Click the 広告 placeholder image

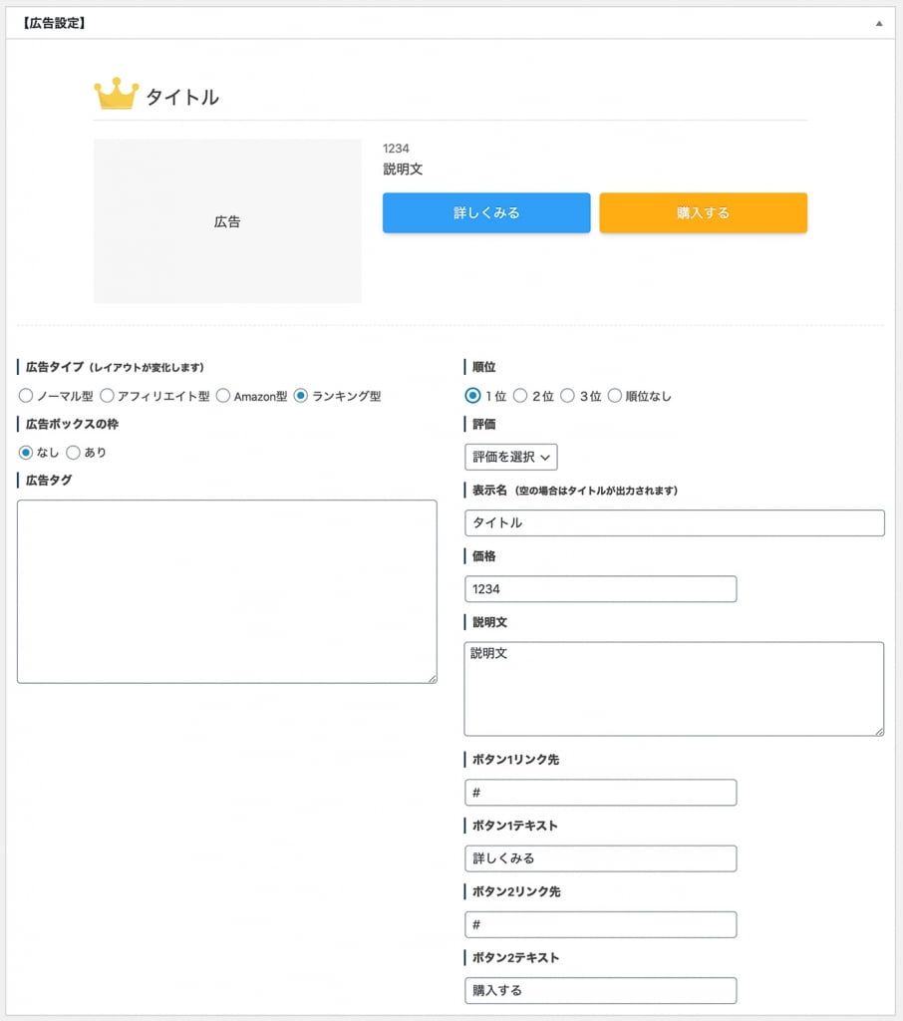click(227, 220)
